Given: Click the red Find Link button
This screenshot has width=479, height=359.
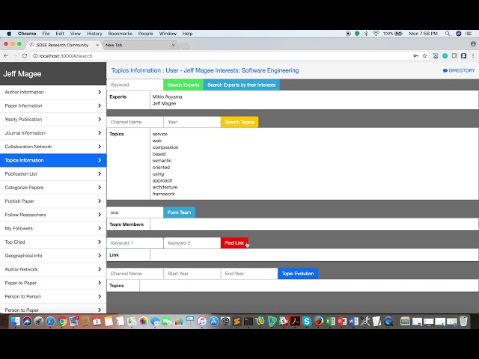Looking at the screenshot, I should [234, 243].
